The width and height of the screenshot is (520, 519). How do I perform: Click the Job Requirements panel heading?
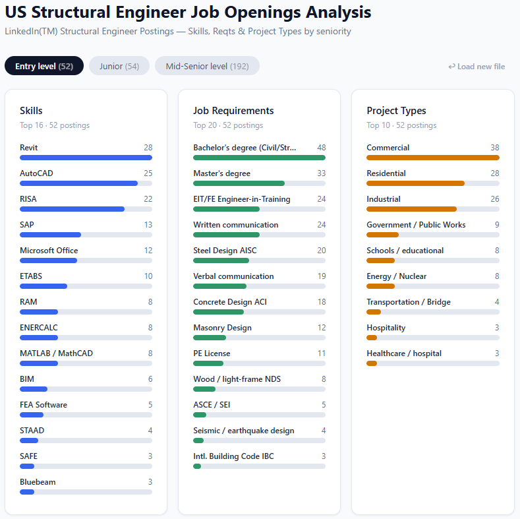[233, 111]
